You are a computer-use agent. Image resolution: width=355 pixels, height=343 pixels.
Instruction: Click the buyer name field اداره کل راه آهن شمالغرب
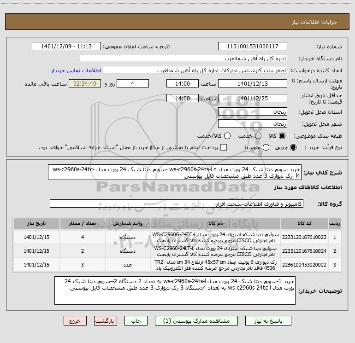(x=183, y=58)
